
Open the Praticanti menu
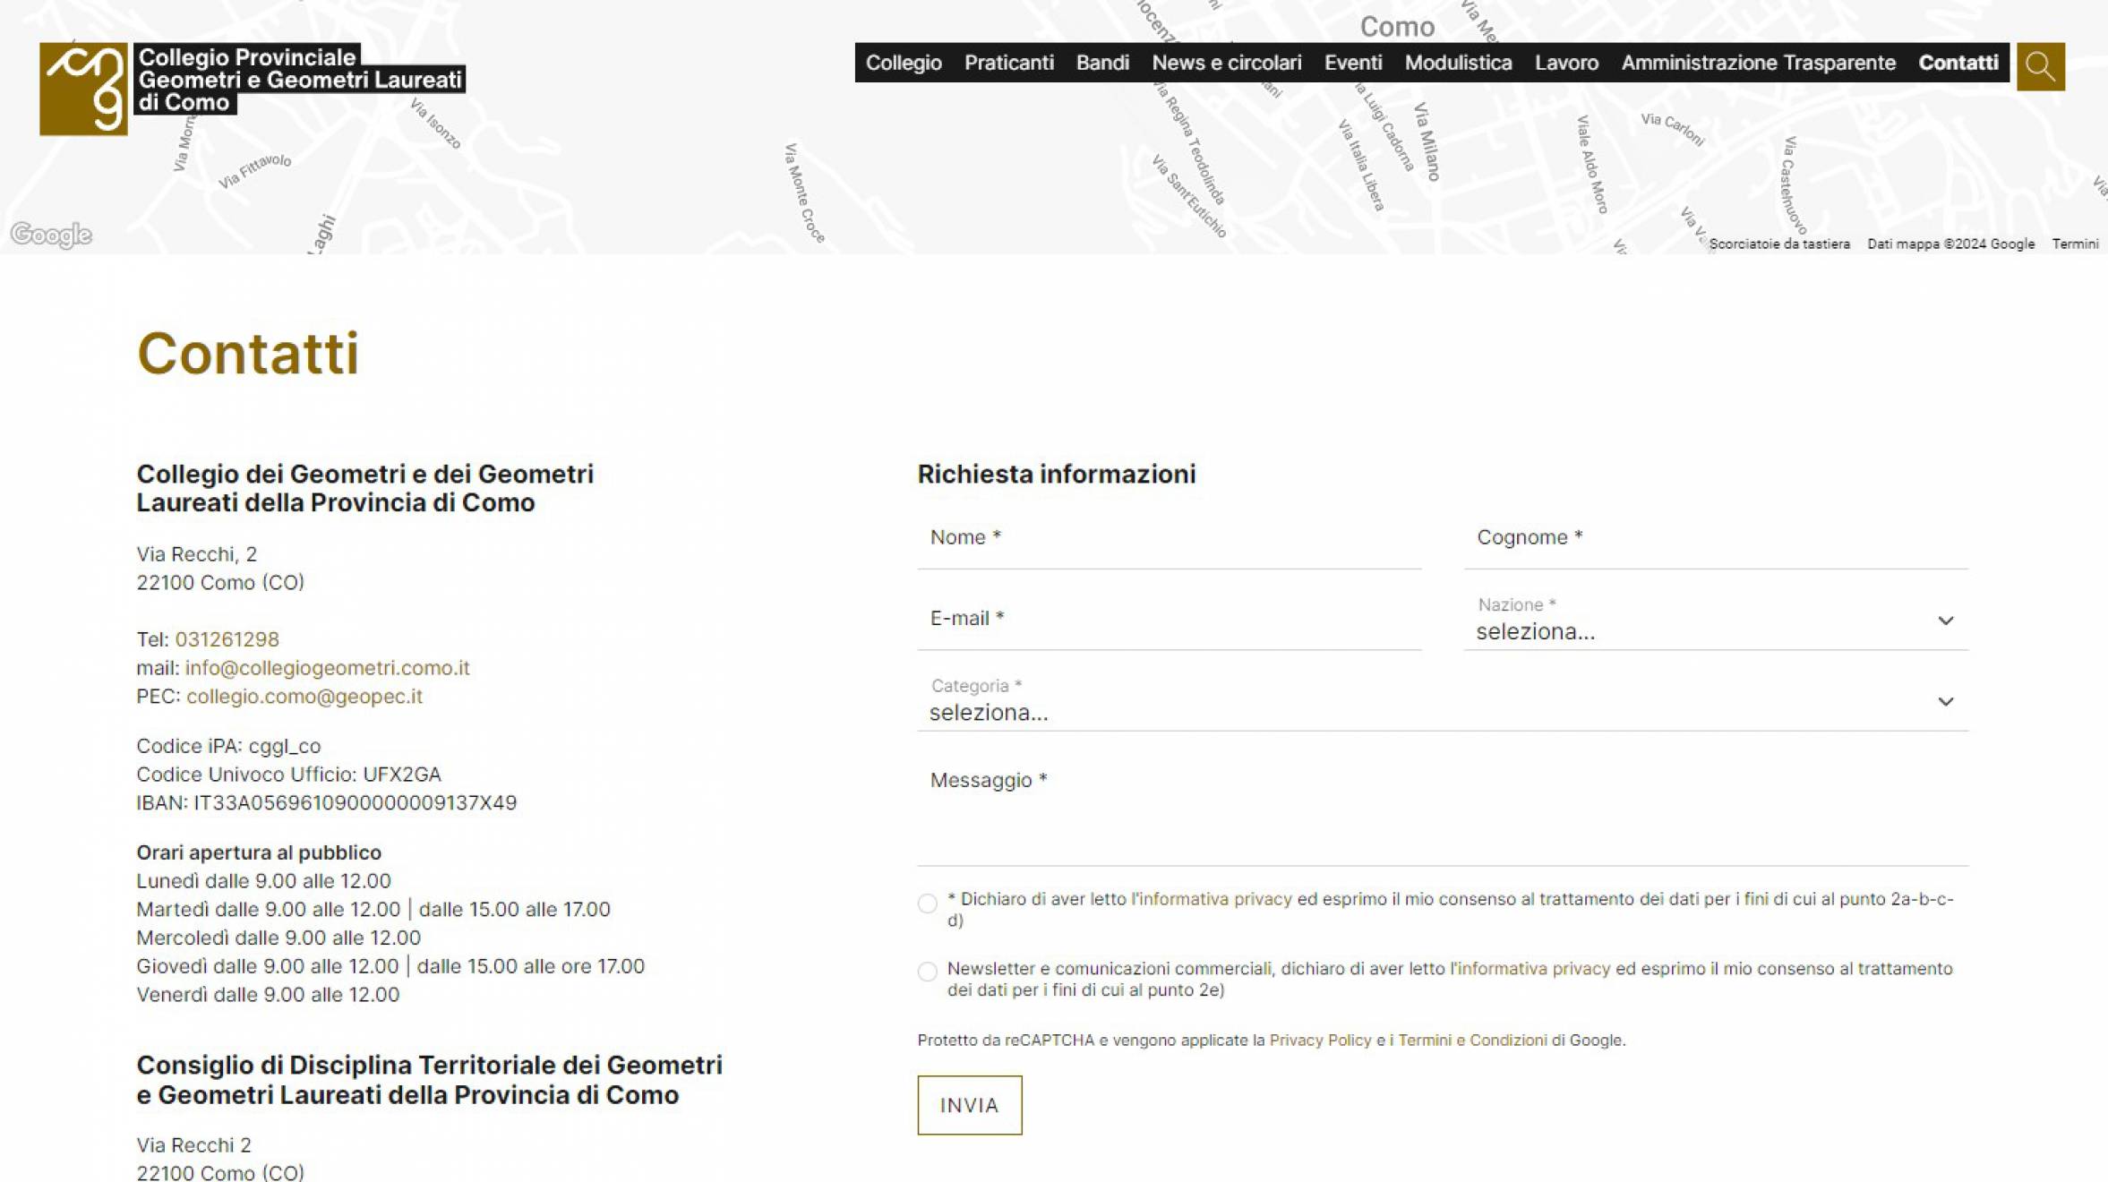1008,63
